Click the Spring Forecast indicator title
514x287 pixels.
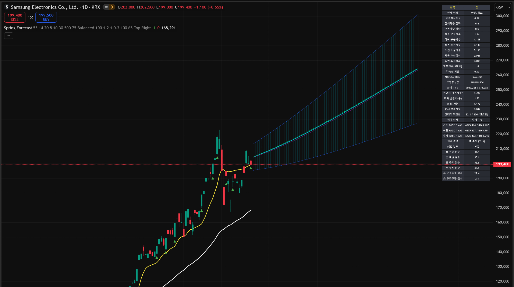(x=18, y=28)
